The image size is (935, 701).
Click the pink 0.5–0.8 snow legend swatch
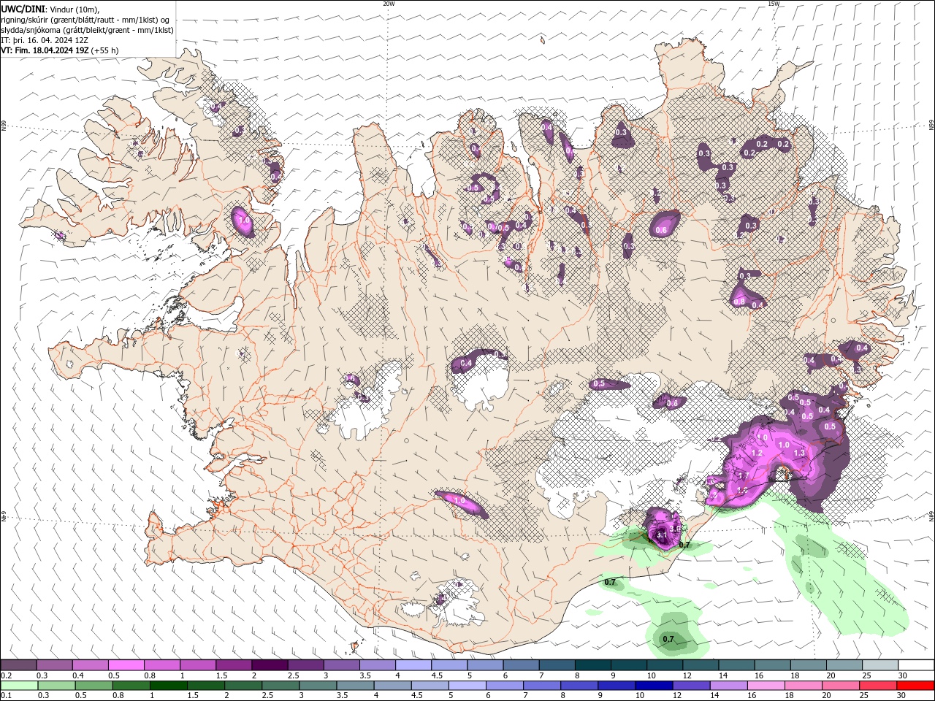pyautogui.click(x=126, y=665)
